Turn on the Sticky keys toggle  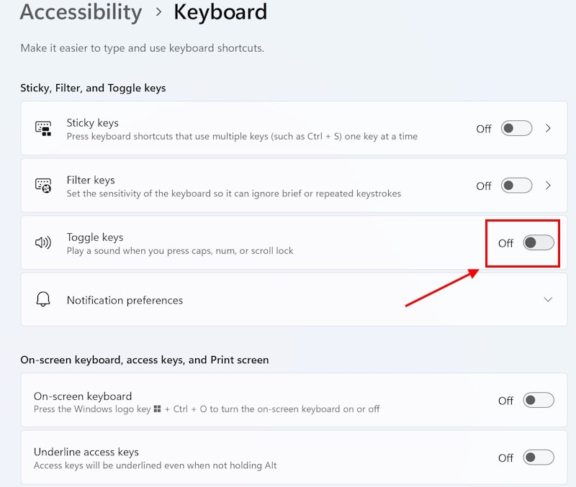pyautogui.click(x=516, y=129)
